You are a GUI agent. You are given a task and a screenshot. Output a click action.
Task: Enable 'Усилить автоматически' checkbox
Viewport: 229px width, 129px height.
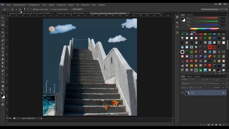tap(50, 9)
